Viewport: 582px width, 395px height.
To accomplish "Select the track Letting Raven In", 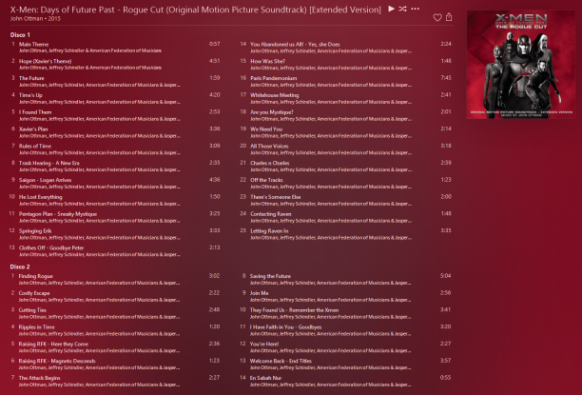I will (x=269, y=230).
